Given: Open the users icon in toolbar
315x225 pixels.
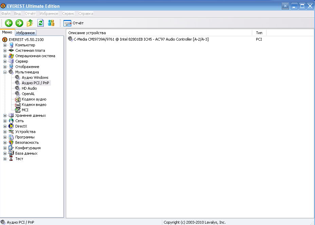Looking at the screenshot, I should click(51, 23).
